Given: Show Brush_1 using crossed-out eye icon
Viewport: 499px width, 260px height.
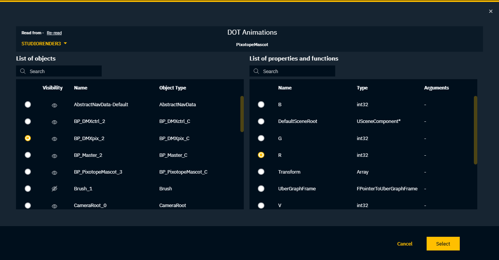Looking at the screenshot, I should tap(54, 189).
